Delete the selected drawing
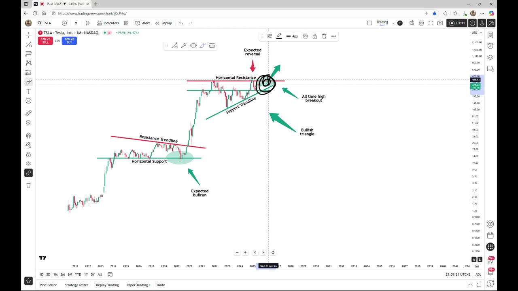Image resolution: width=518 pixels, height=291 pixels. tap(324, 36)
